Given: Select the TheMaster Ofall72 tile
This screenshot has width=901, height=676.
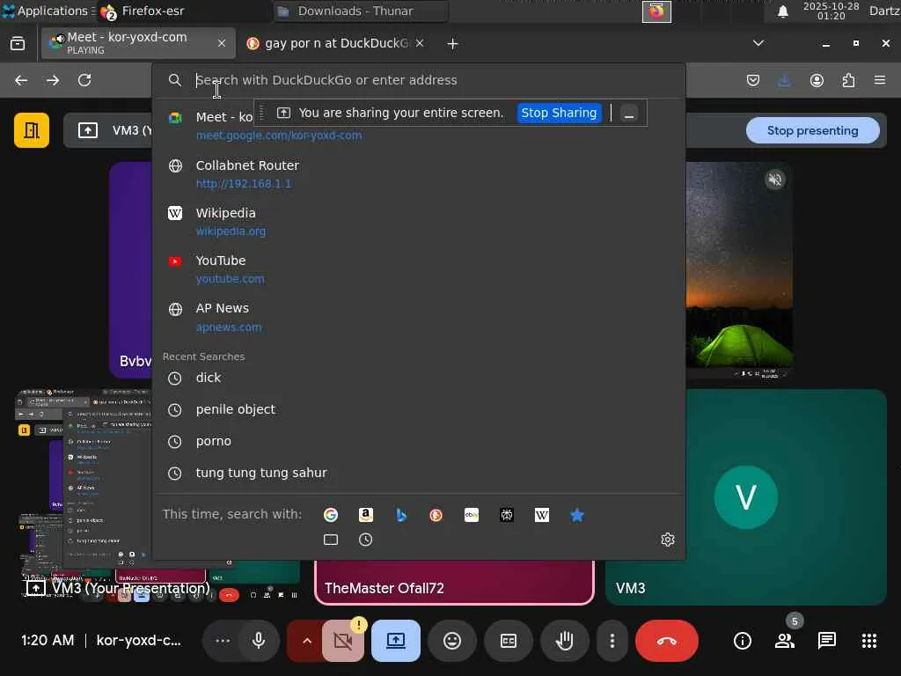Looking at the screenshot, I should (454, 583).
